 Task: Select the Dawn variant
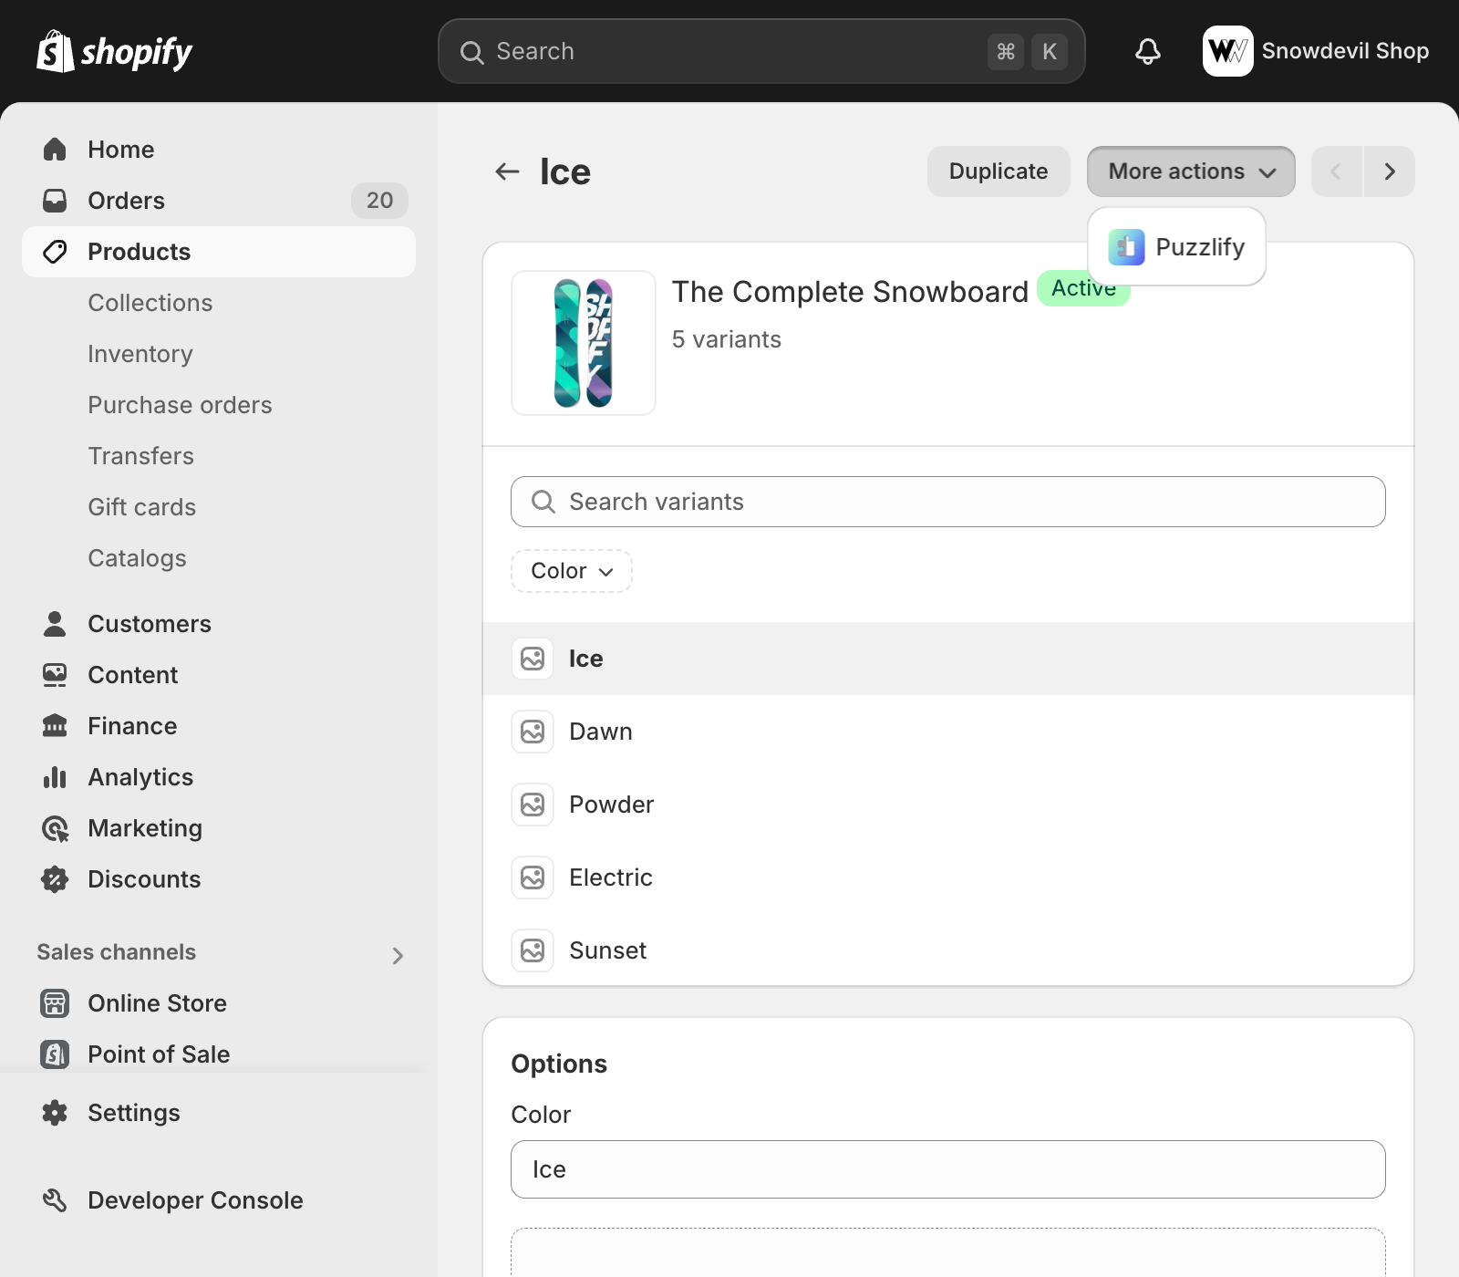pyautogui.click(x=600, y=732)
